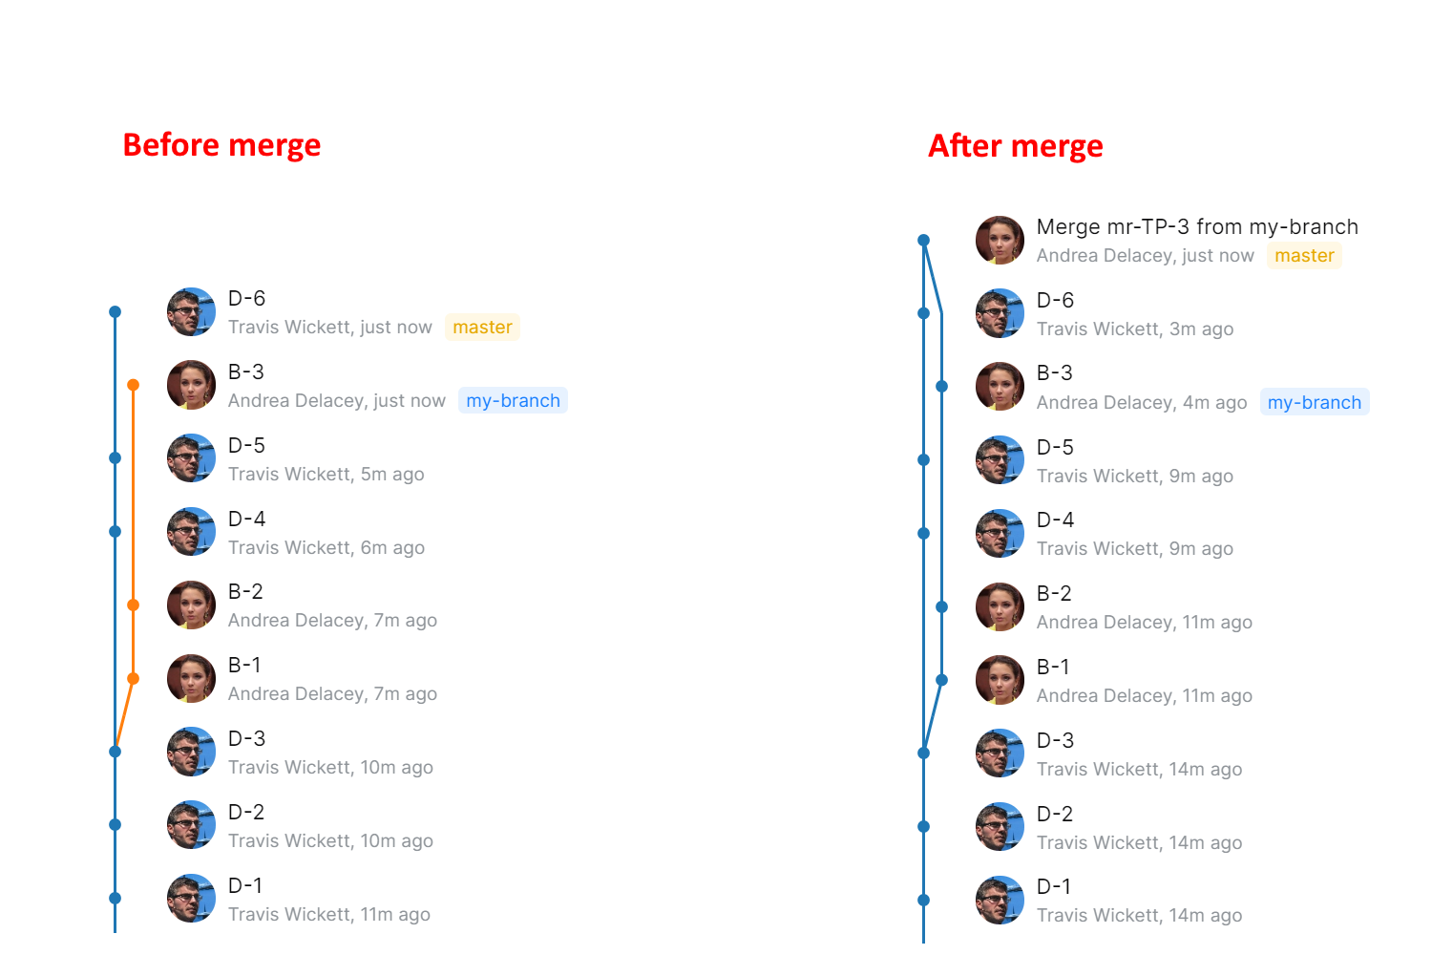Click Andrea Delacey's avatar on commit B-2
Viewport: 1432px width, 955px height.
click(191, 605)
